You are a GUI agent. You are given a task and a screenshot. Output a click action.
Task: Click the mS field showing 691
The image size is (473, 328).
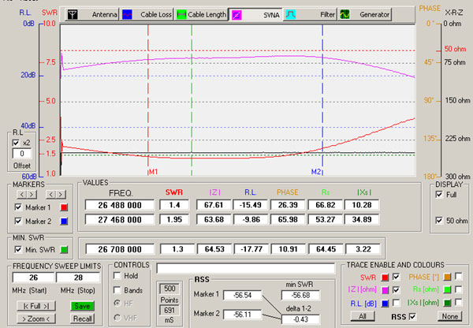pos(169,310)
